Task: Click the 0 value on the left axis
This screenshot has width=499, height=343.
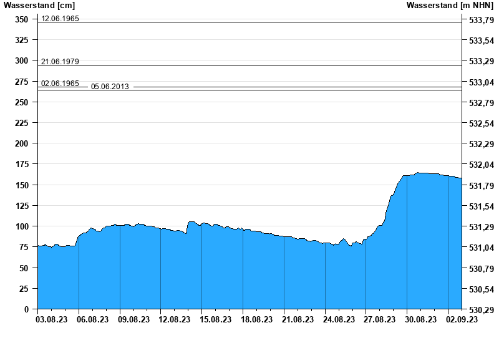Action: pyautogui.click(x=27, y=309)
